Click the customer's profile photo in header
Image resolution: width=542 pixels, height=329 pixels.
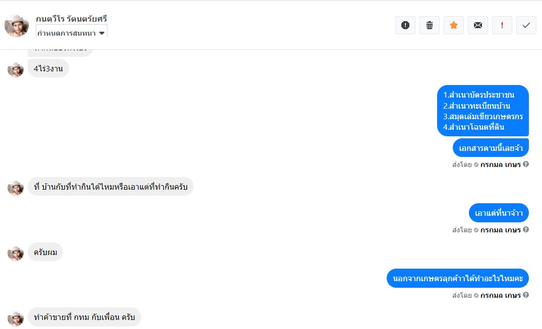[17, 25]
